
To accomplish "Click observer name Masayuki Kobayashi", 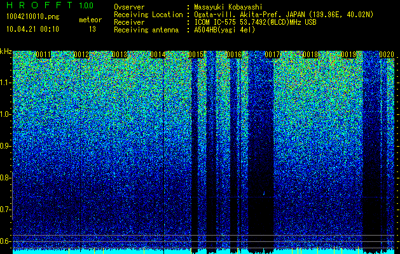I will (228, 7).
